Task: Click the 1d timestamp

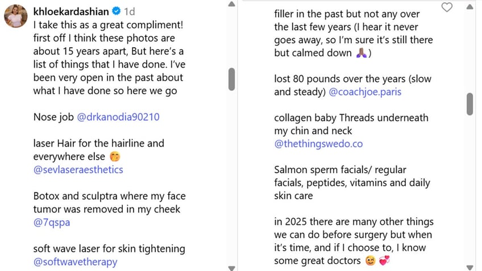Action: point(130,12)
